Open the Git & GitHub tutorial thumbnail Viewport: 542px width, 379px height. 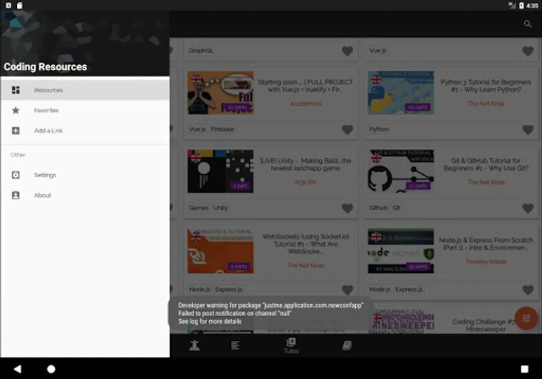pos(400,171)
